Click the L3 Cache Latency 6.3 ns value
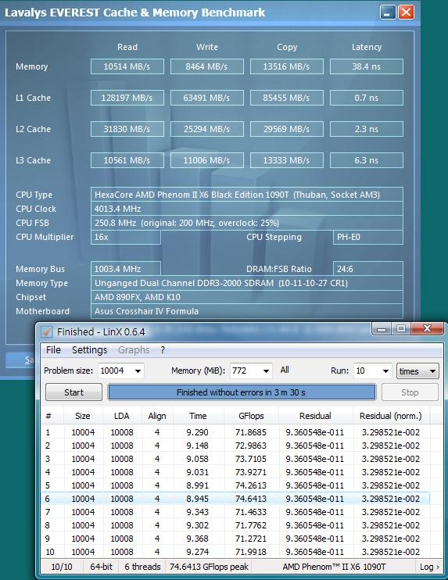The height and width of the screenshot is (580, 448). click(366, 160)
